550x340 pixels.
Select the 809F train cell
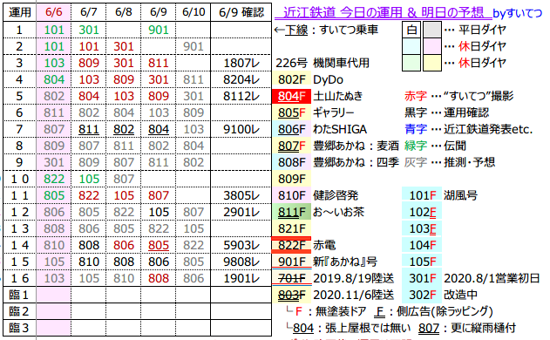tap(291, 179)
